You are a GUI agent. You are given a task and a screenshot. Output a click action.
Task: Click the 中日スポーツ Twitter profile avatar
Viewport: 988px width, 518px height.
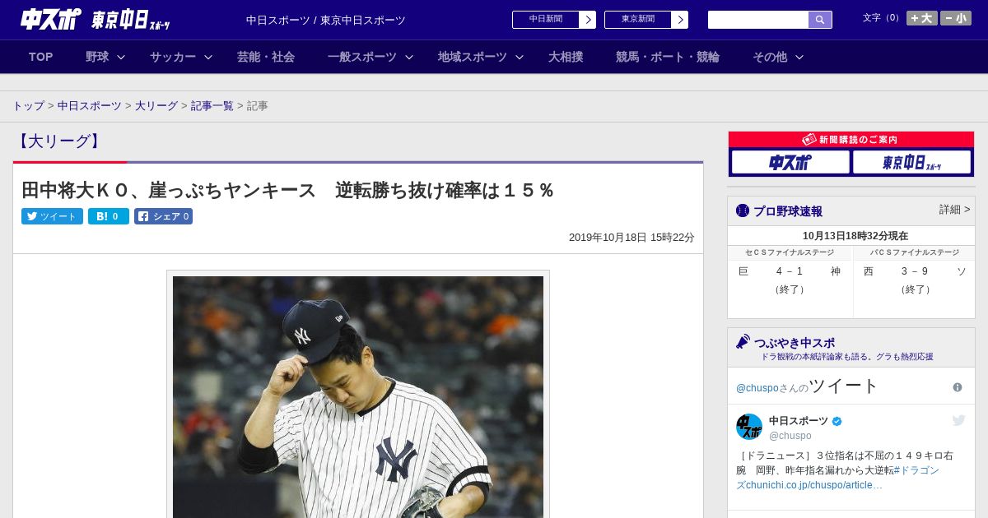[749, 427]
